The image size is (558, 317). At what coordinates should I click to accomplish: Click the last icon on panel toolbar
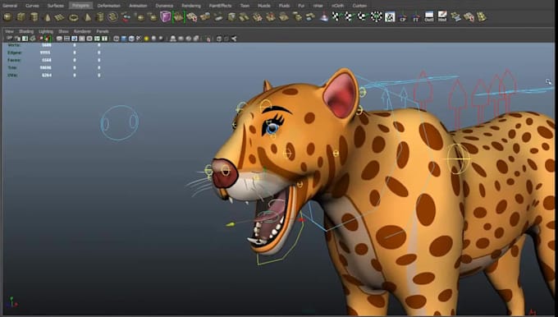[234, 39]
